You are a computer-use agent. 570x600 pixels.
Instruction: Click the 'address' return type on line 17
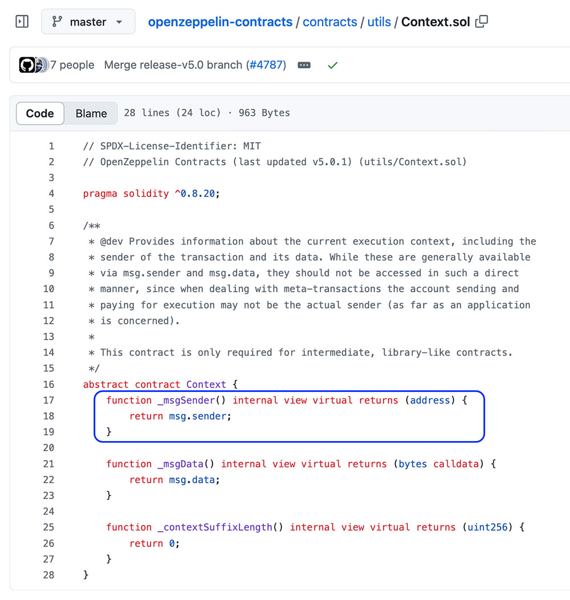point(430,400)
